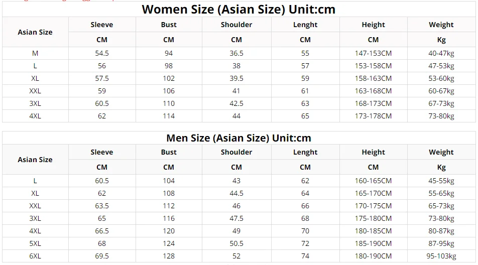Click the 173-178CM height cell
The image size is (478, 265).
(373, 116)
